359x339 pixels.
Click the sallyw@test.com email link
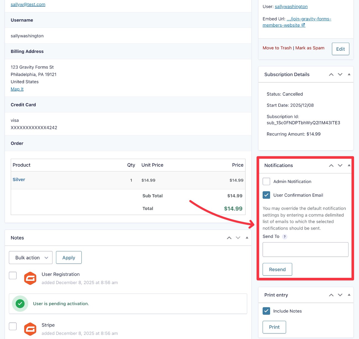click(x=28, y=4)
